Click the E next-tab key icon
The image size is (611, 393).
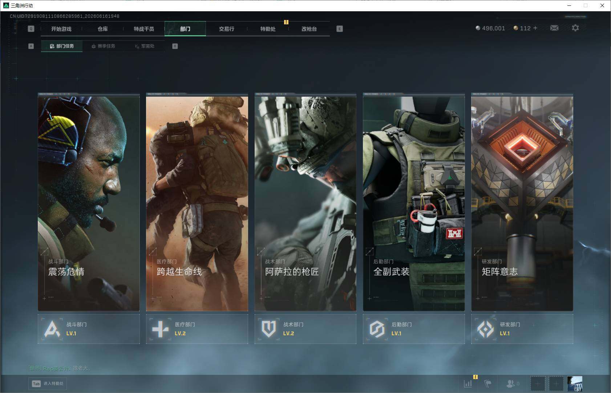(340, 29)
